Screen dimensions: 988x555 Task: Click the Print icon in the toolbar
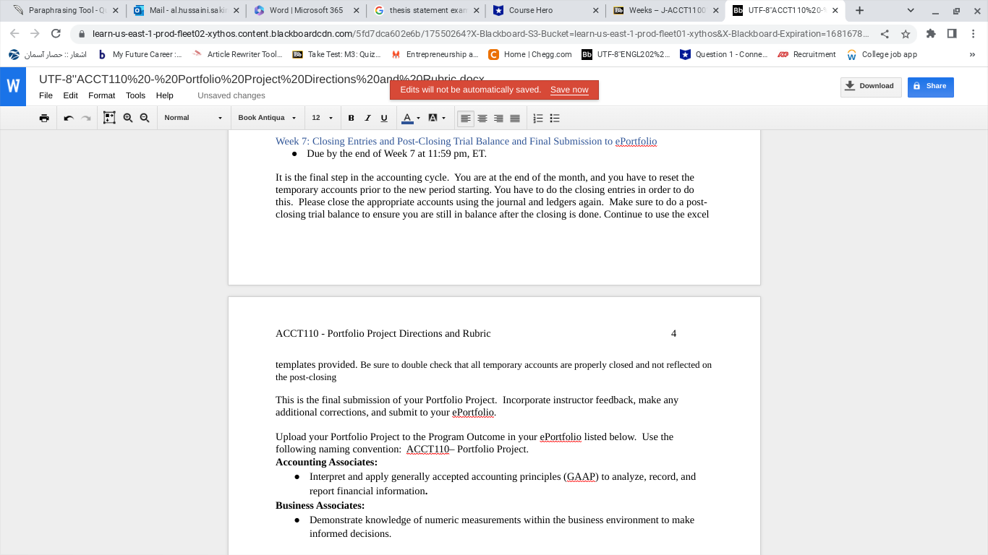pos(44,118)
